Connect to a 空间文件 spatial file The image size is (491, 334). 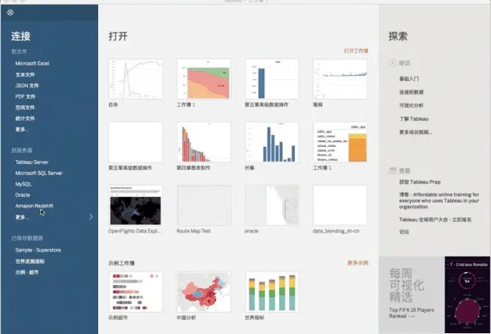[x=25, y=108]
